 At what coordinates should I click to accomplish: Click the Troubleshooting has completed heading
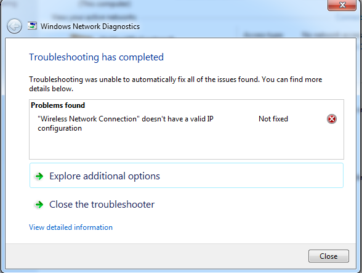click(96, 57)
